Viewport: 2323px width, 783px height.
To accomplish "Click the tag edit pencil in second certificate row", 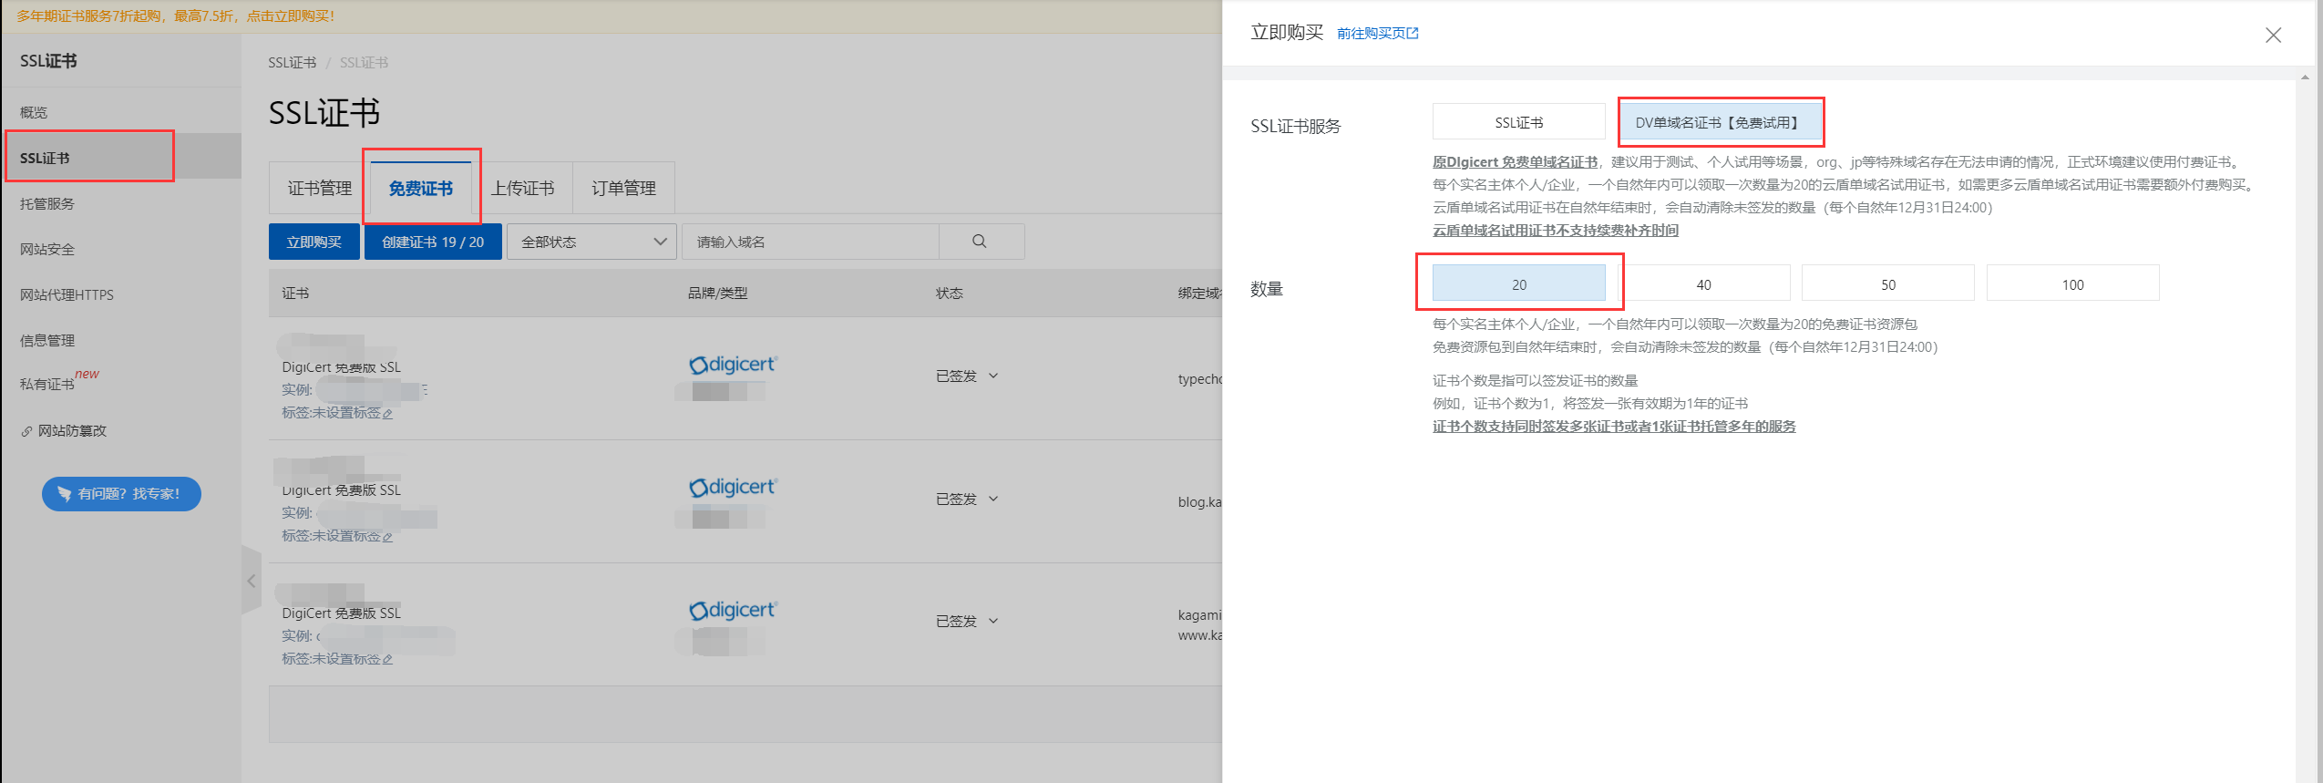I will (387, 537).
